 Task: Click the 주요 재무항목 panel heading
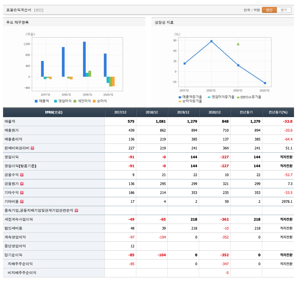(x=18, y=22)
